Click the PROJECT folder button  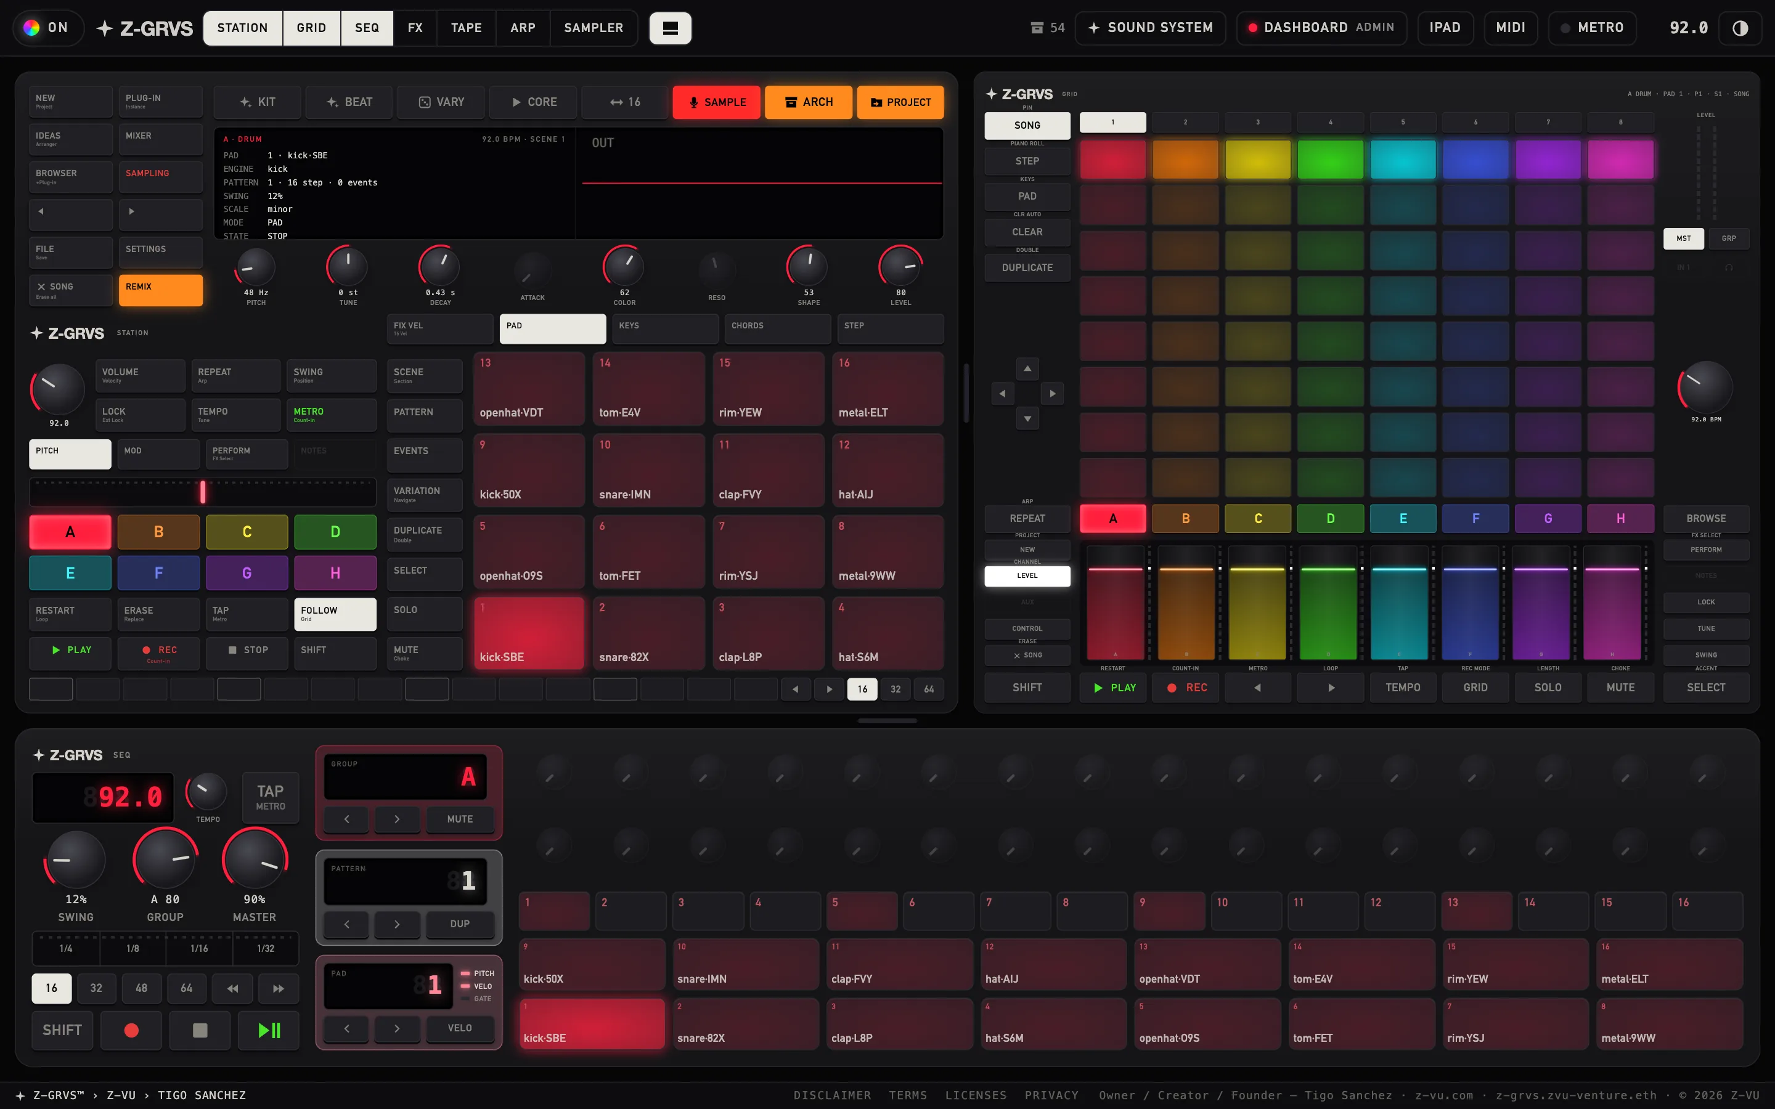tap(900, 102)
